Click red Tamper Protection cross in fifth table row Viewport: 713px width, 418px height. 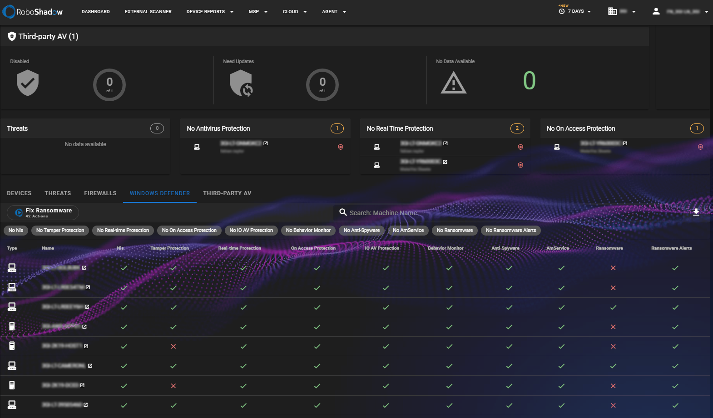pyautogui.click(x=173, y=346)
